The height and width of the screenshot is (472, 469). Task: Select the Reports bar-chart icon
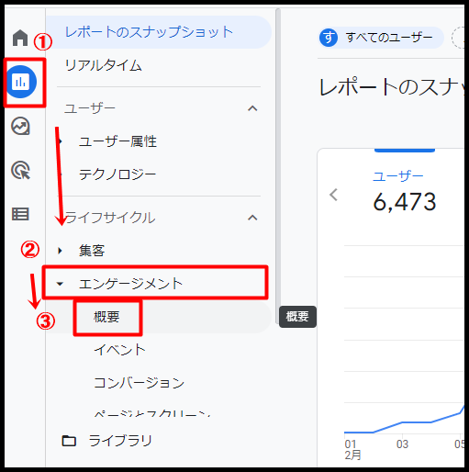(x=21, y=82)
